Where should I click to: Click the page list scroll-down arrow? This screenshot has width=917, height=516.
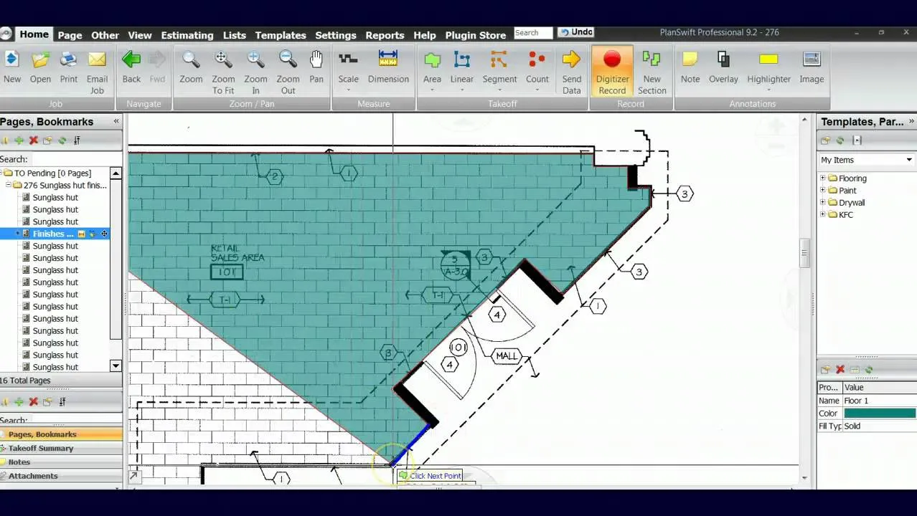(x=116, y=366)
